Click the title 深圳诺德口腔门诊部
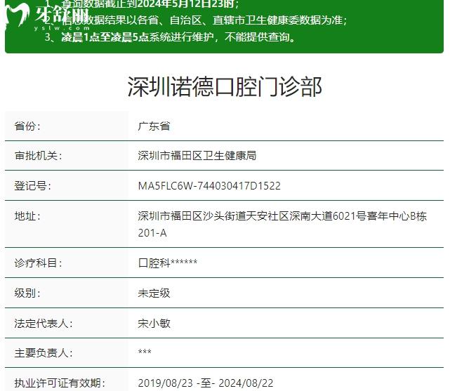 (x=225, y=87)
